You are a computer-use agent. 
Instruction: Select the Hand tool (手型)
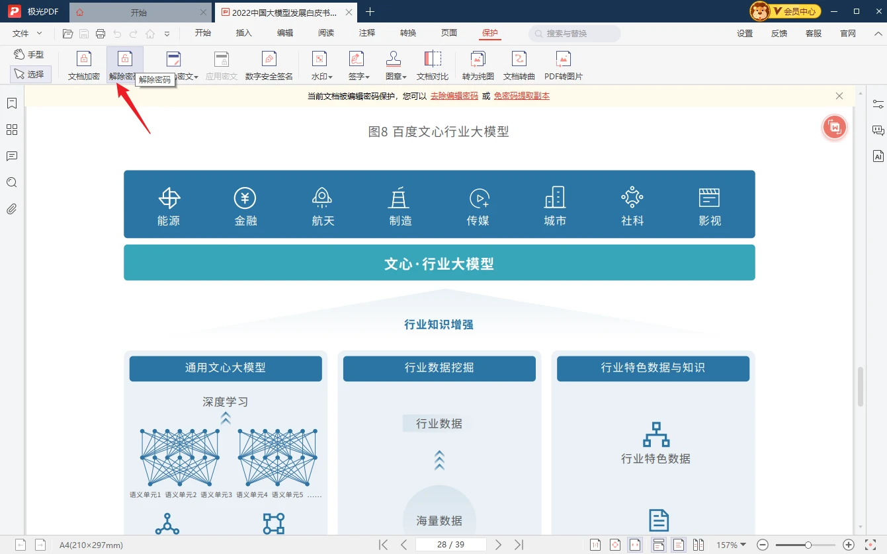pos(30,55)
